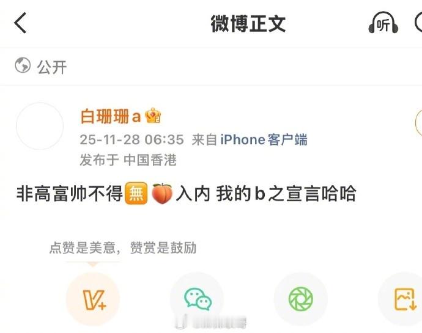Screen dimensions: 422x333
Task: Tap the 無 emoji in the post
Action: coord(136,194)
